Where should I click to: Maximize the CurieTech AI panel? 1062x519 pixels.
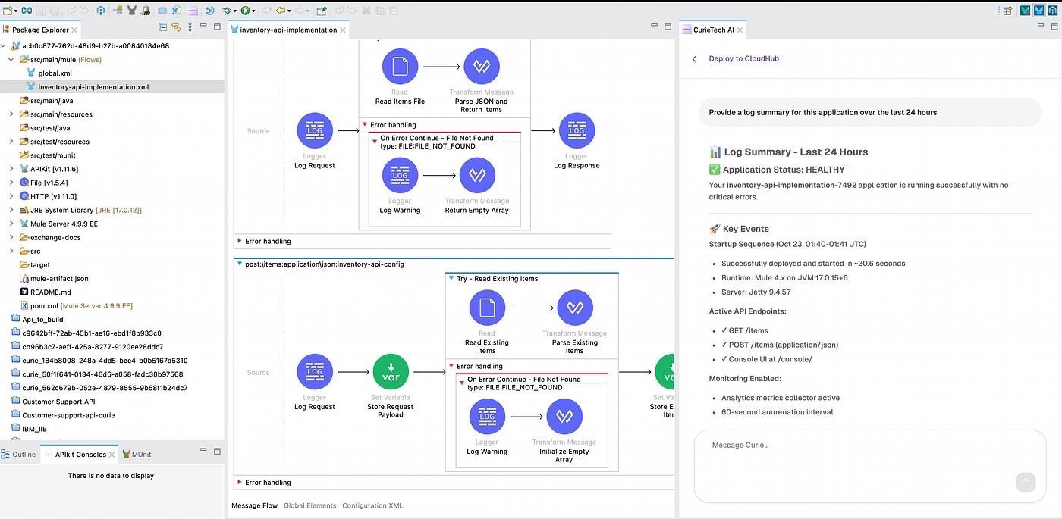pyautogui.click(x=1054, y=27)
